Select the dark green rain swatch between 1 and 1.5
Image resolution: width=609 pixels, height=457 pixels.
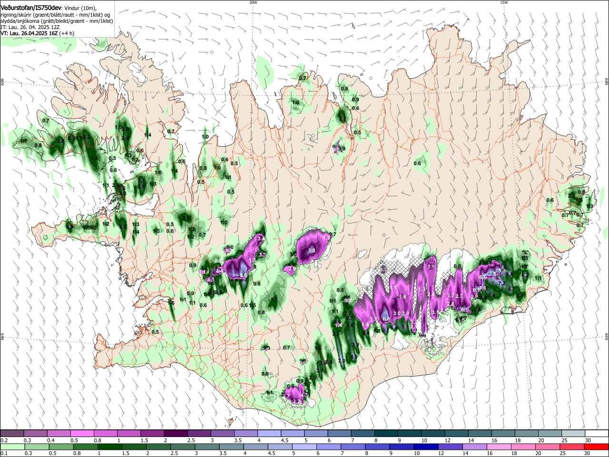coord(109,447)
